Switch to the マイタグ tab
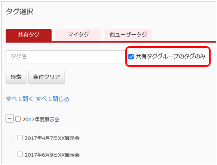The height and width of the screenshot is (165, 217). (x=78, y=35)
